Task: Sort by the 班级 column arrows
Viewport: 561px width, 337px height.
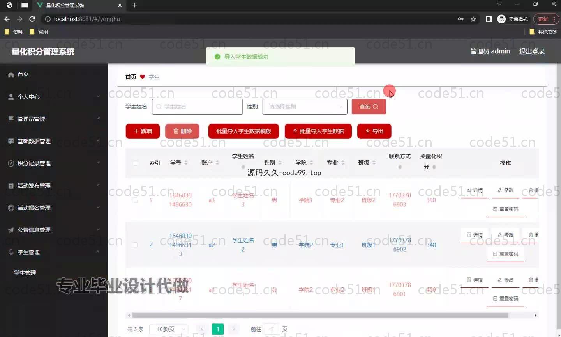Action: tap(374, 163)
